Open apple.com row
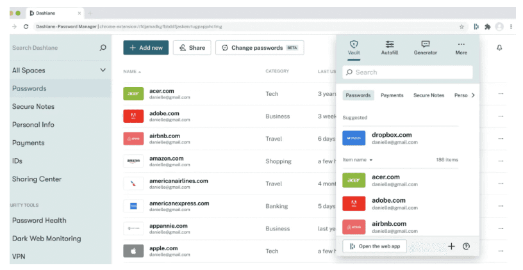Screen dimensions: 523x270 pos(229,251)
